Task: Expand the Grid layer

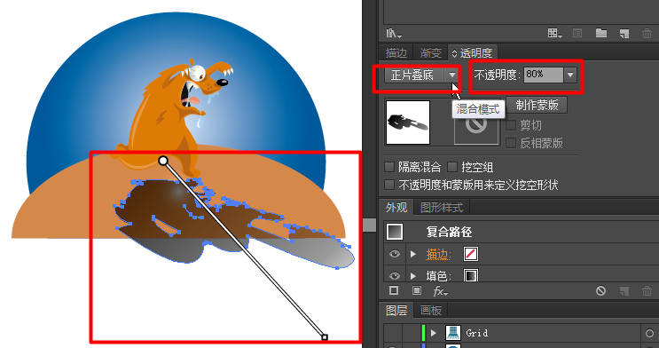Action: point(434,333)
